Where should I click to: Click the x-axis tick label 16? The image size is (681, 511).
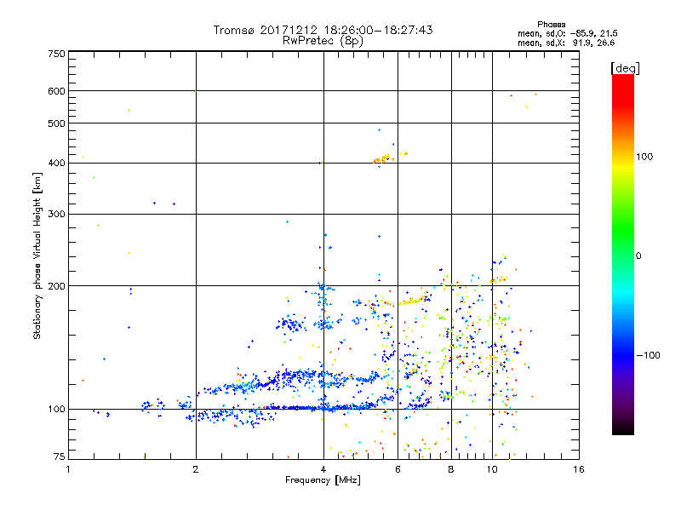[x=579, y=469]
